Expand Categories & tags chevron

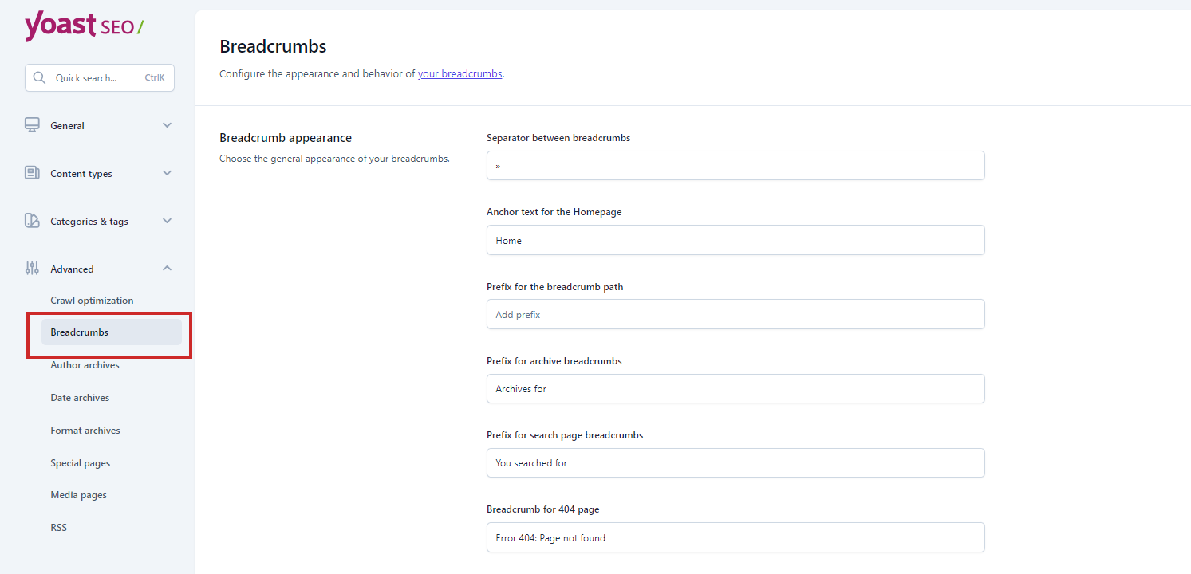click(167, 221)
